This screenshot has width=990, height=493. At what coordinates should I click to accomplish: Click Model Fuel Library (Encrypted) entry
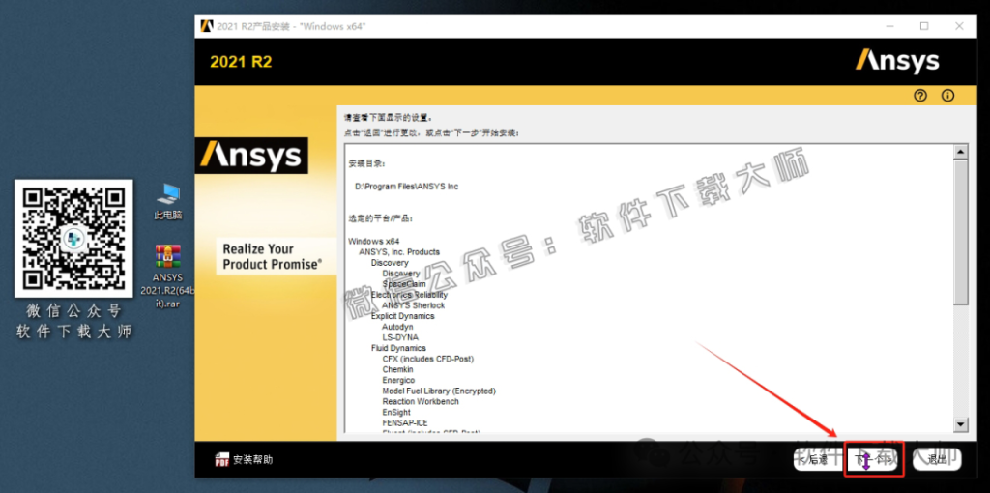(x=439, y=391)
